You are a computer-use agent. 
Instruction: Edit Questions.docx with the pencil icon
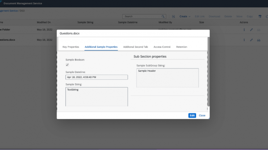pos(251,40)
